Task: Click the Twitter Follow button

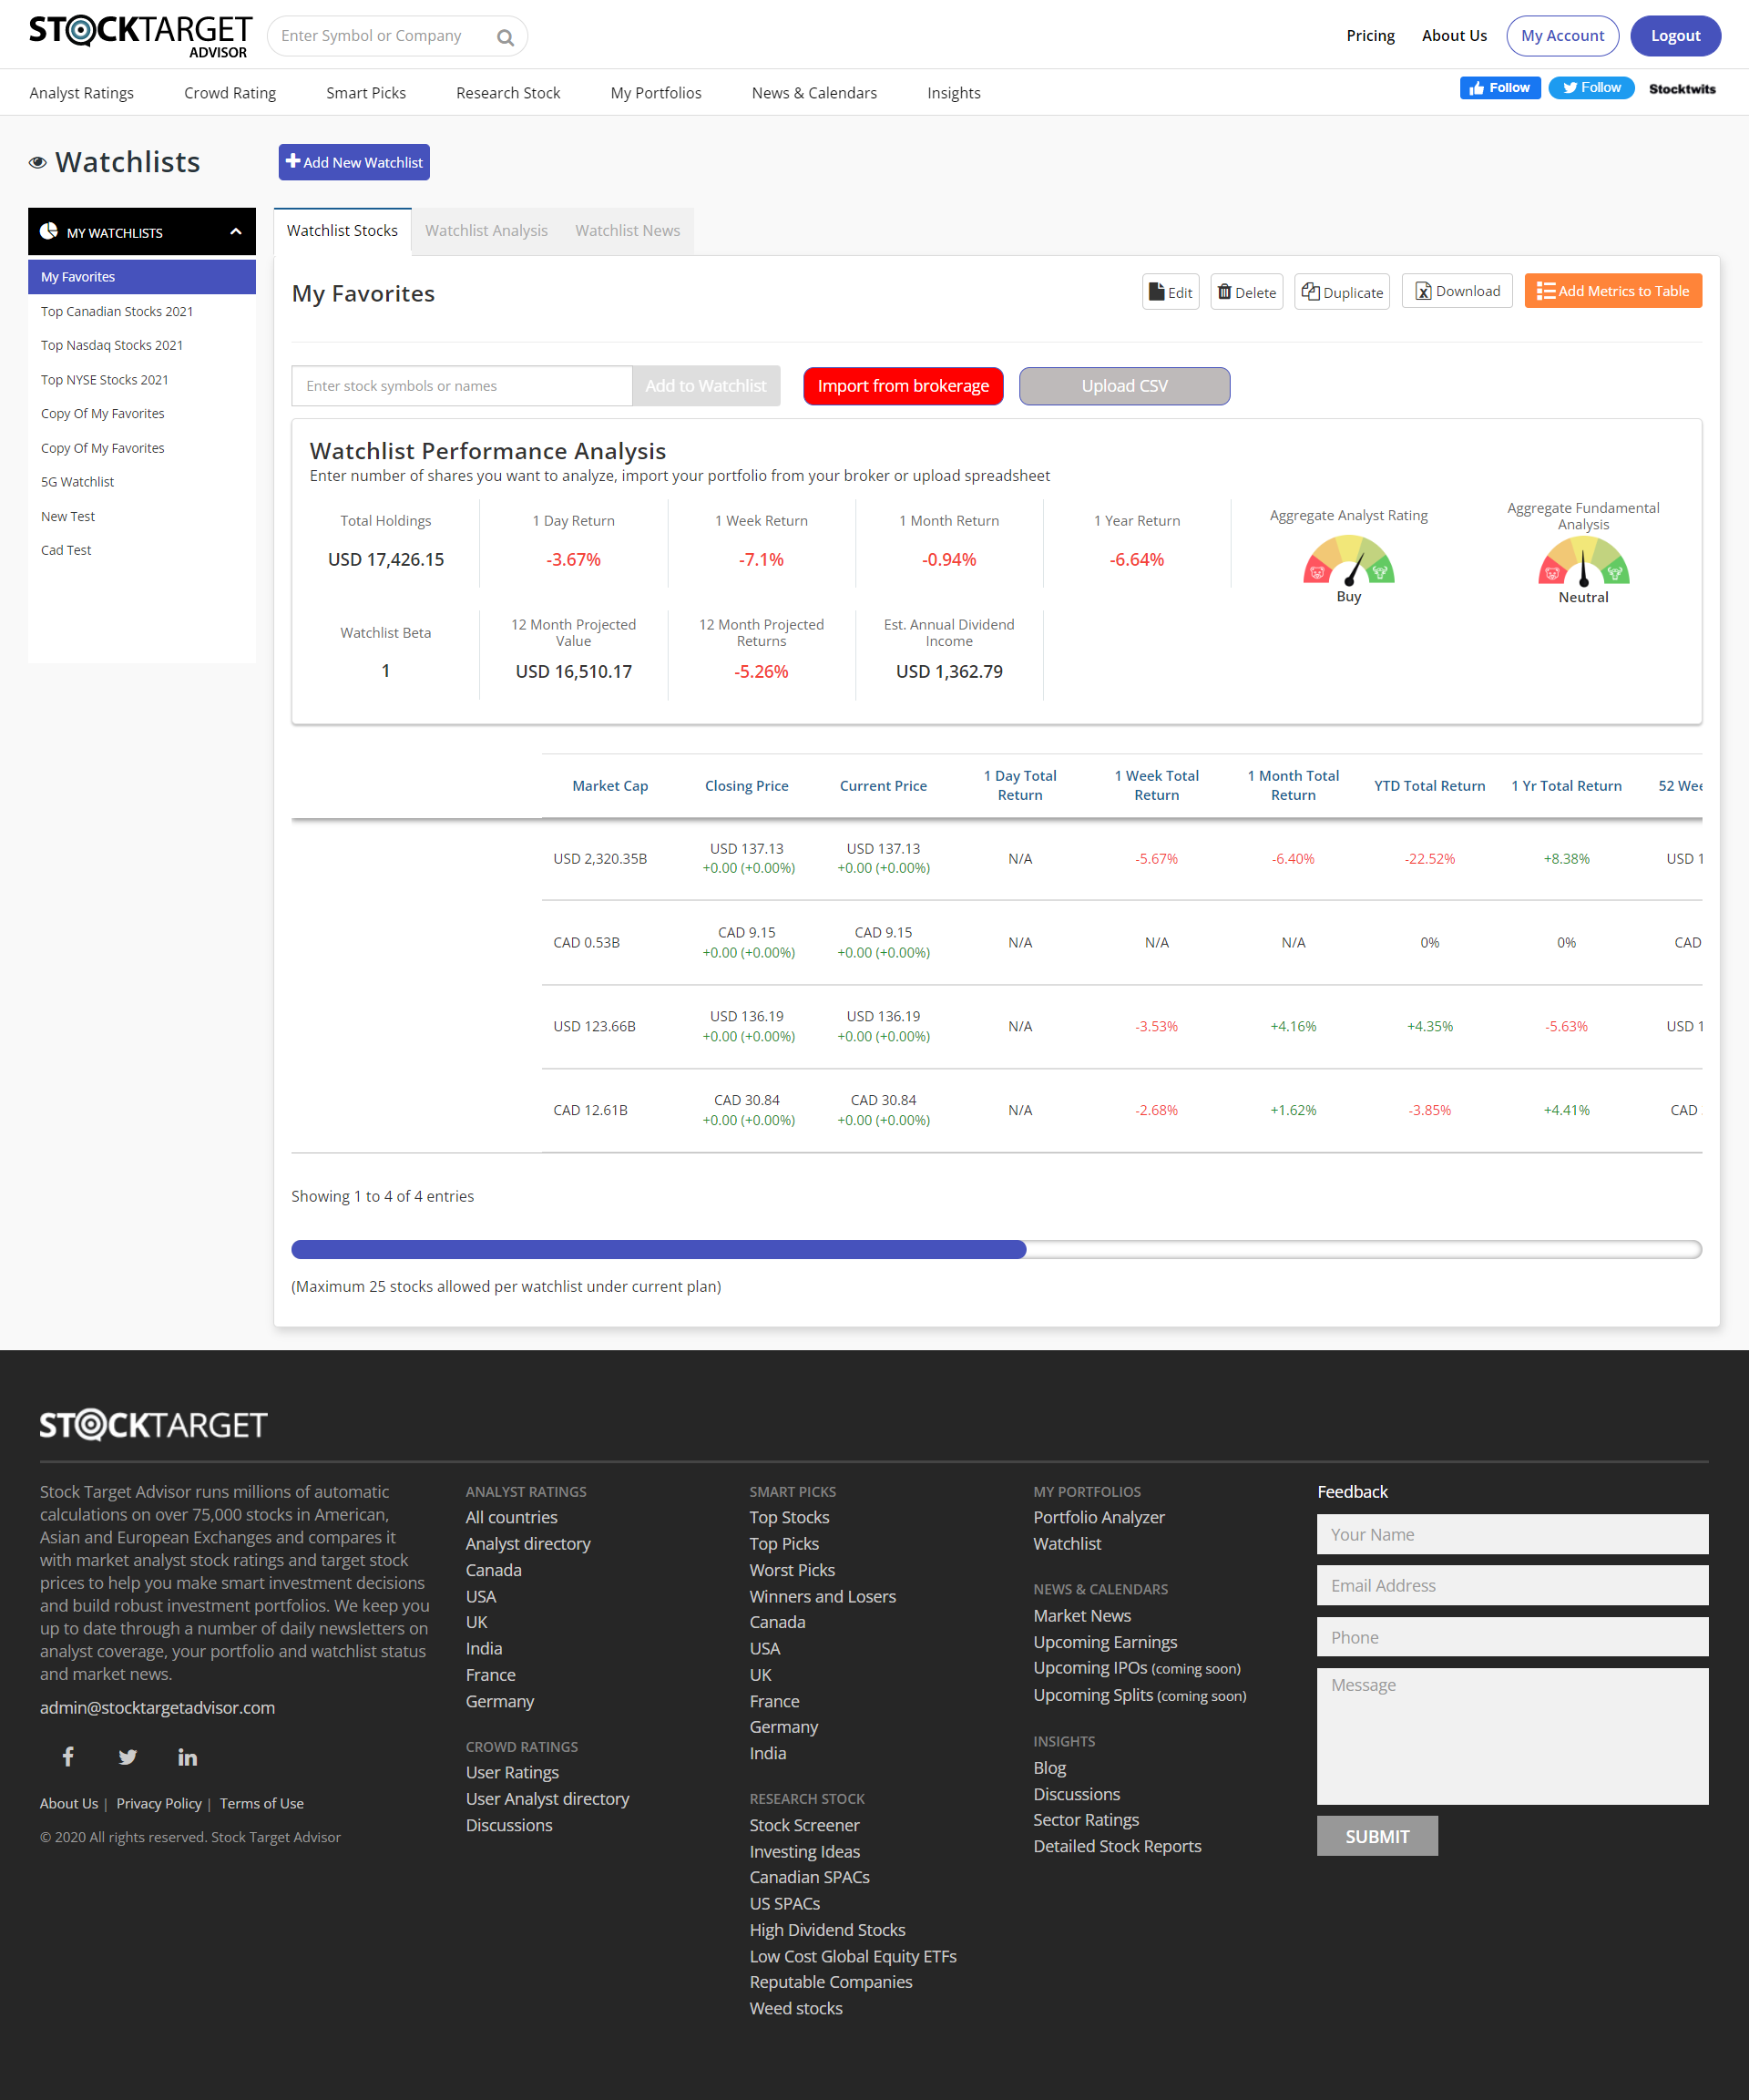Action: coord(1591,88)
